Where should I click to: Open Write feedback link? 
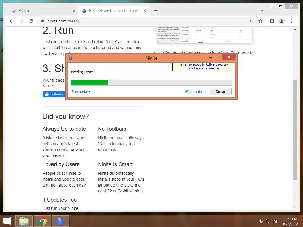[195, 92]
